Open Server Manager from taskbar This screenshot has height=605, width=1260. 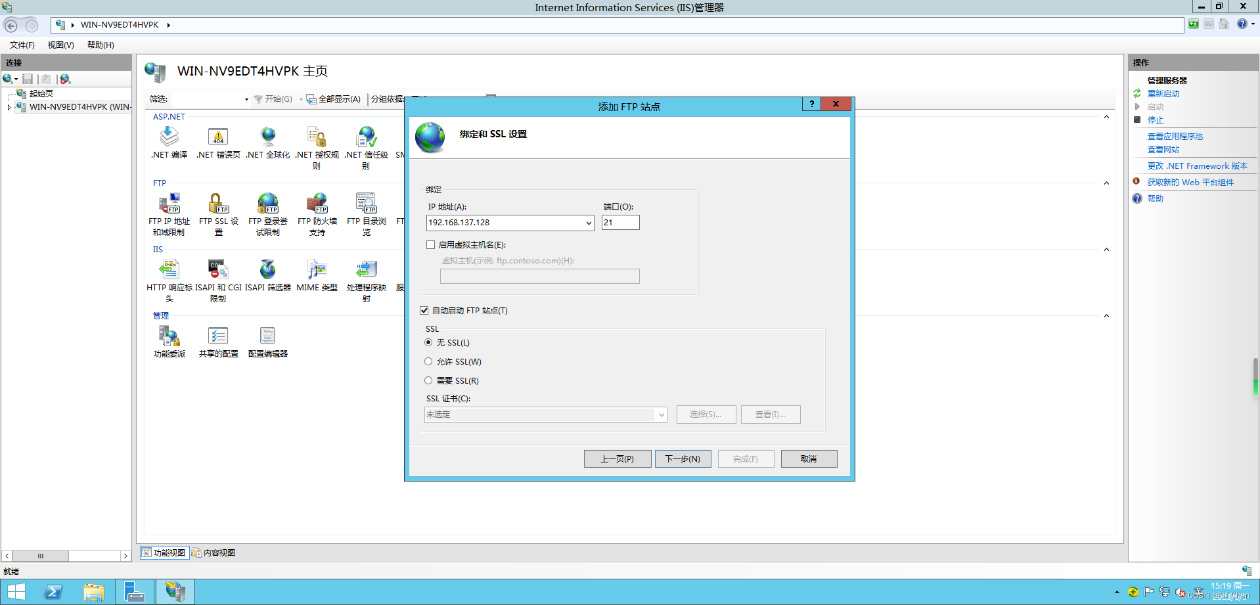[x=135, y=592]
